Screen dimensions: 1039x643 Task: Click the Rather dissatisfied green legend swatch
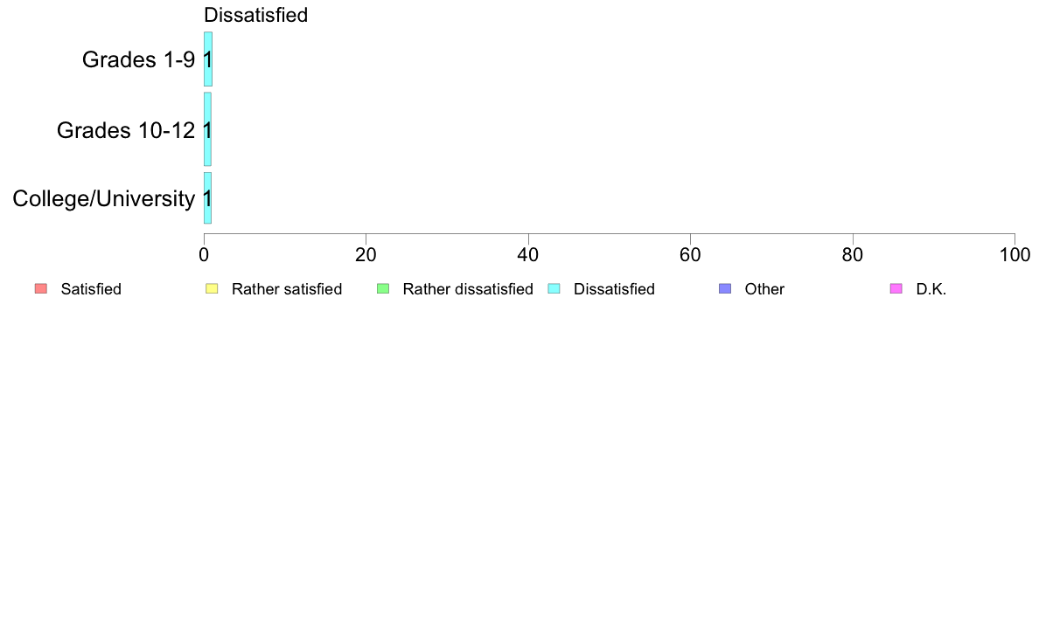(383, 288)
